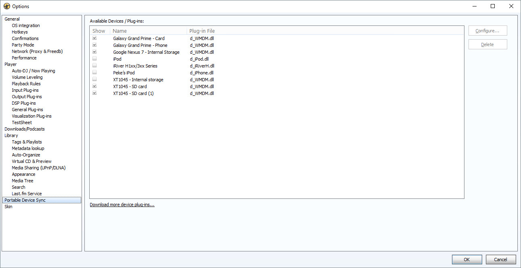Screen dimensions: 521x268
Task: Enable the Show checkbox for iPod
Action: [x=95, y=59]
